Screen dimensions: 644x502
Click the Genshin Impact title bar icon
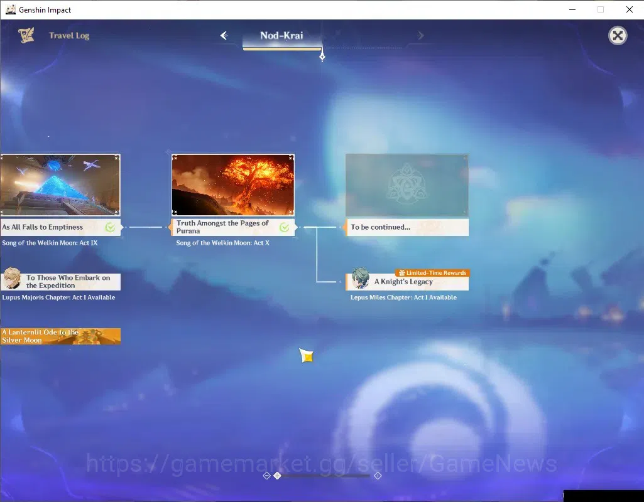pos(11,9)
